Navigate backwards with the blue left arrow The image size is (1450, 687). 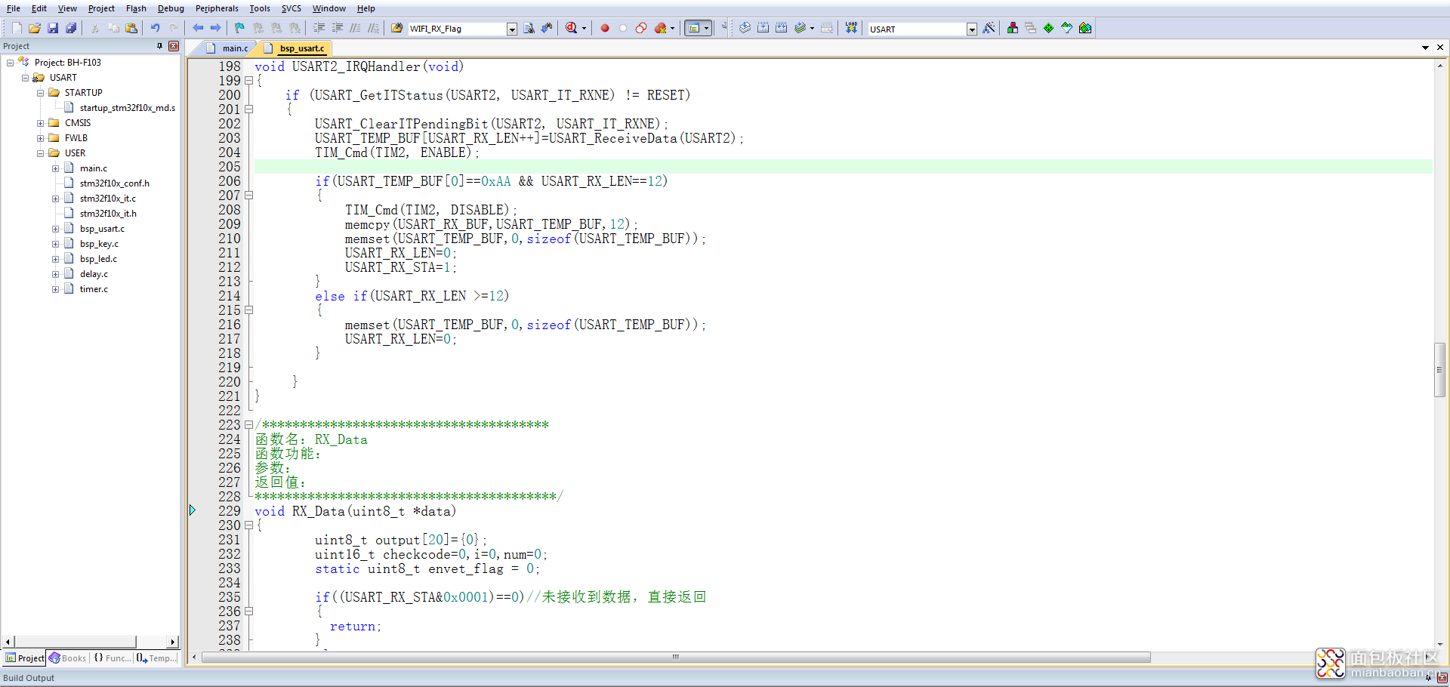198,28
